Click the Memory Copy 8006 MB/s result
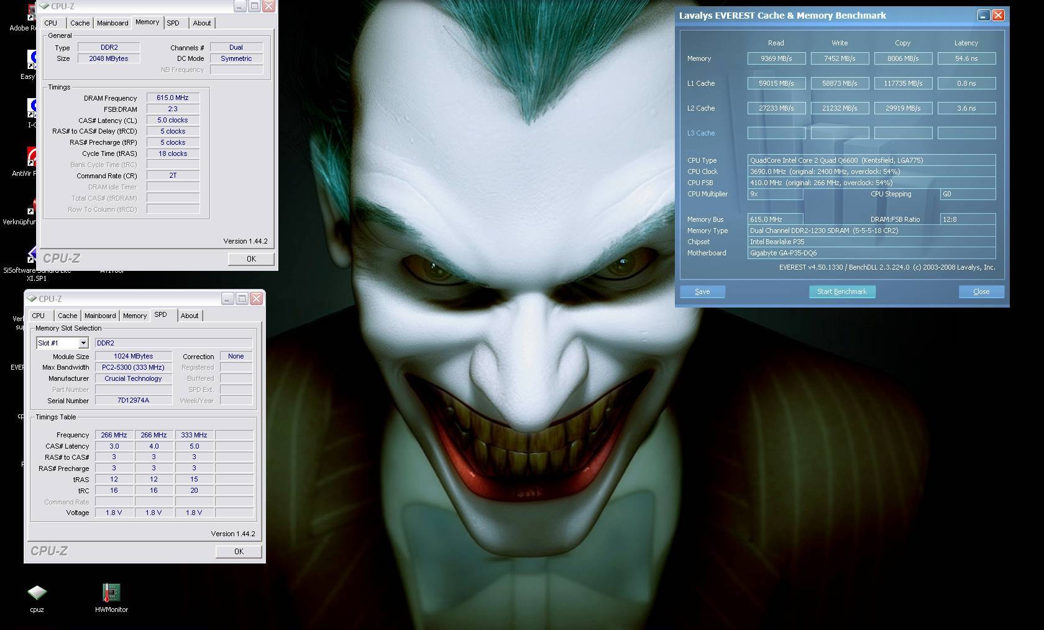 (903, 58)
